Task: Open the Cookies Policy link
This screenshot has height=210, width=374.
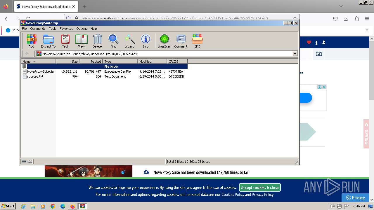Action: click(x=233, y=195)
